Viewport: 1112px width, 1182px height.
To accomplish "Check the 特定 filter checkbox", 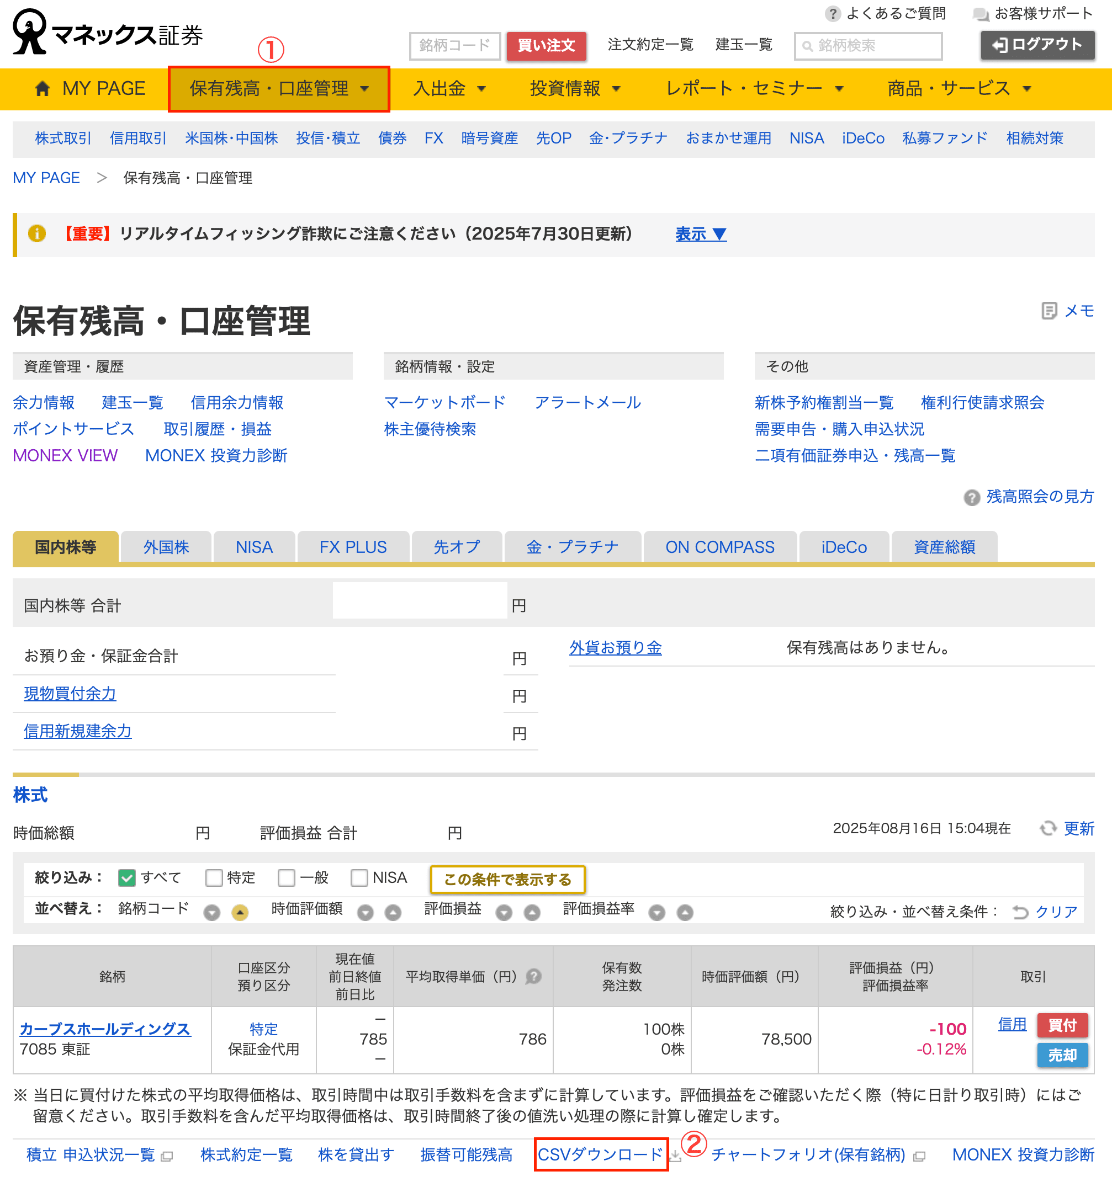I will pos(214,878).
